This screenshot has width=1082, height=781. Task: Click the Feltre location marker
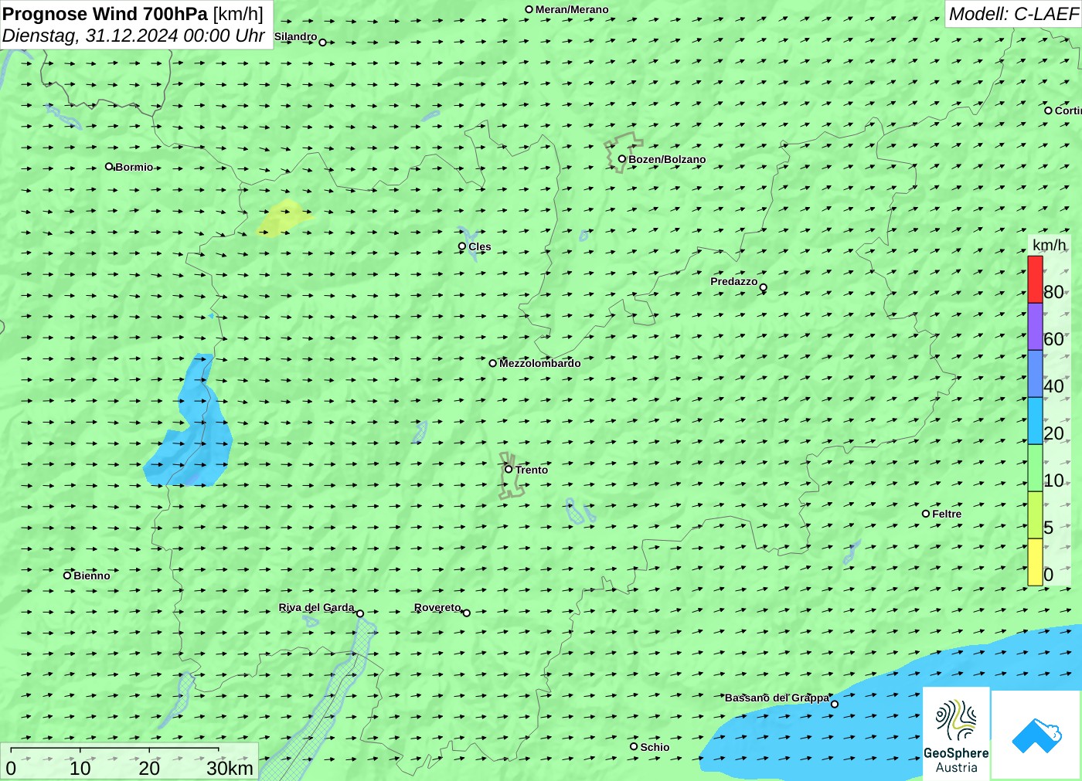coord(926,514)
